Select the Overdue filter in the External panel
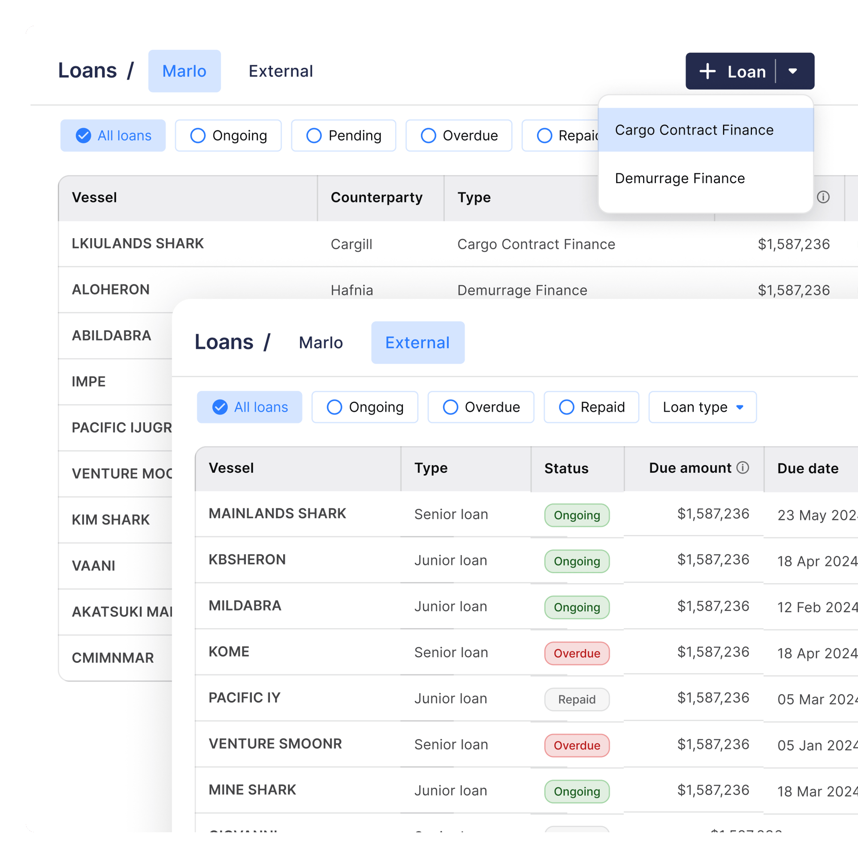Image resolution: width=858 pixels, height=858 pixels. click(x=481, y=407)
